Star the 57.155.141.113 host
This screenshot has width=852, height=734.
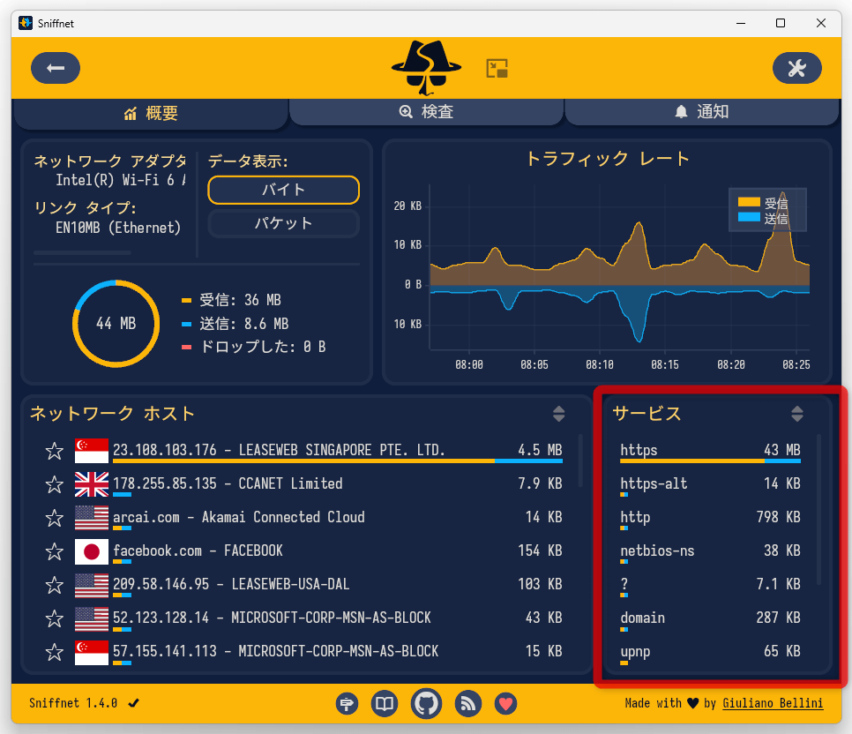pyautogui.click(x=55, y=652)
